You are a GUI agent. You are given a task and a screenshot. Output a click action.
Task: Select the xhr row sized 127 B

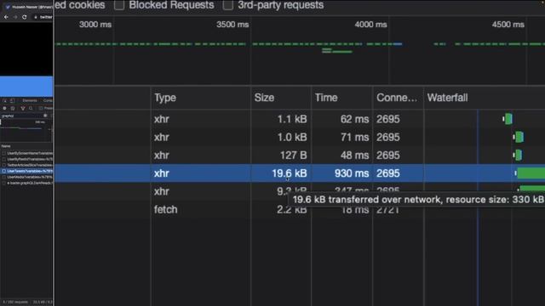[300, 156]
